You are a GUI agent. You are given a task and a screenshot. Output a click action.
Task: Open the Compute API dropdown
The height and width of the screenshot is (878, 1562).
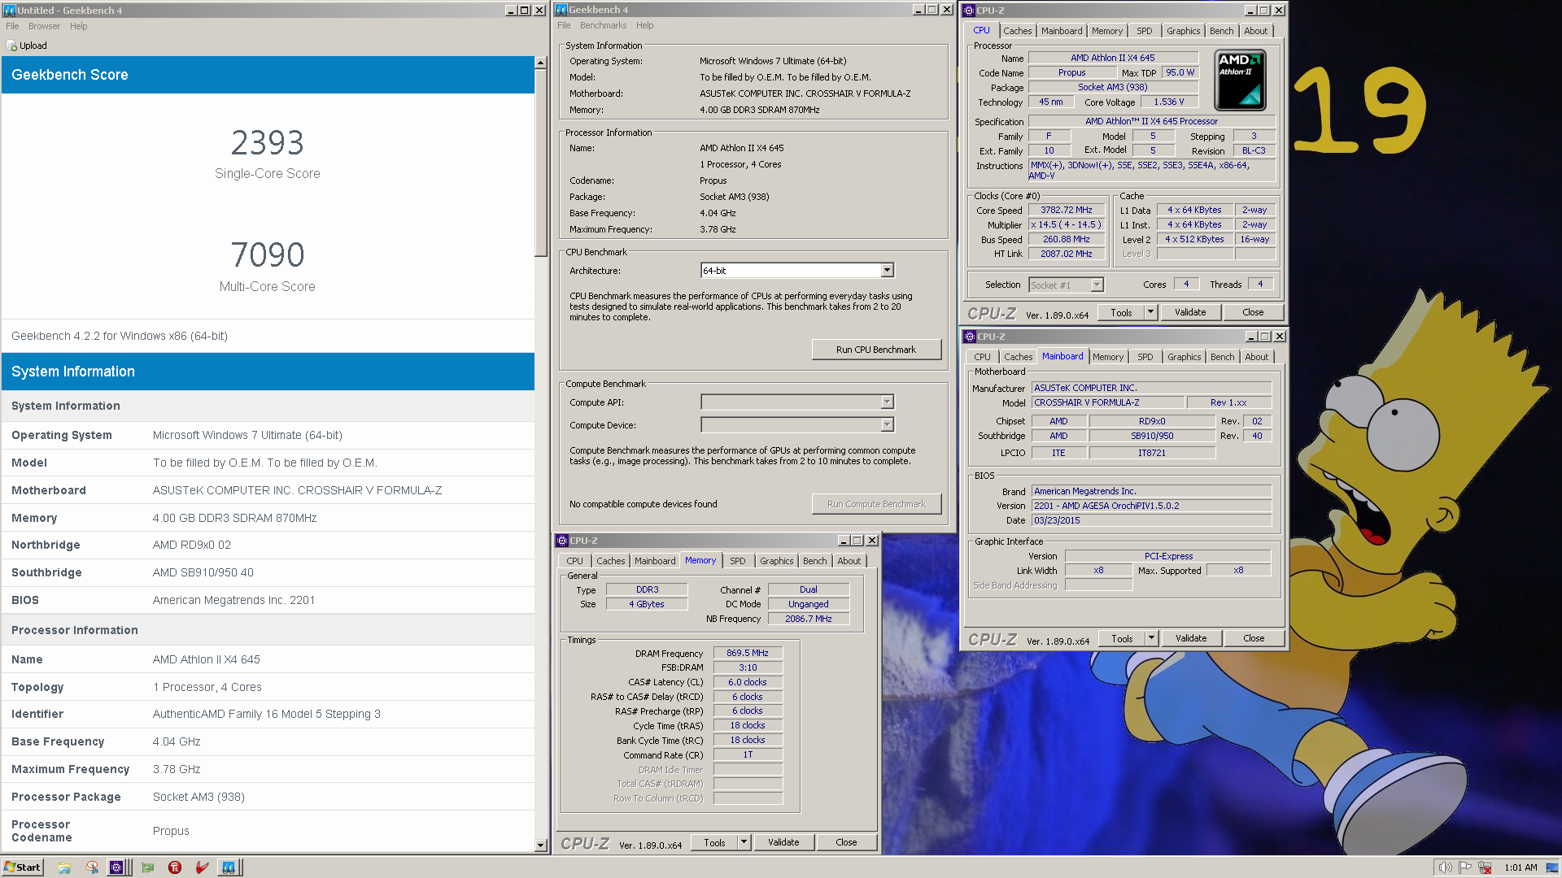887,402
